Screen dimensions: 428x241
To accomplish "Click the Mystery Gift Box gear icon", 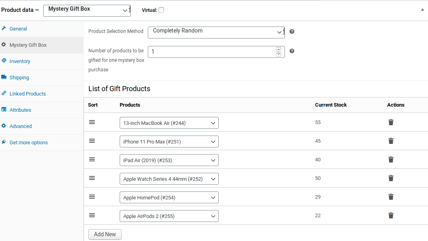I will pyautogui.click(x=4, y=44).
